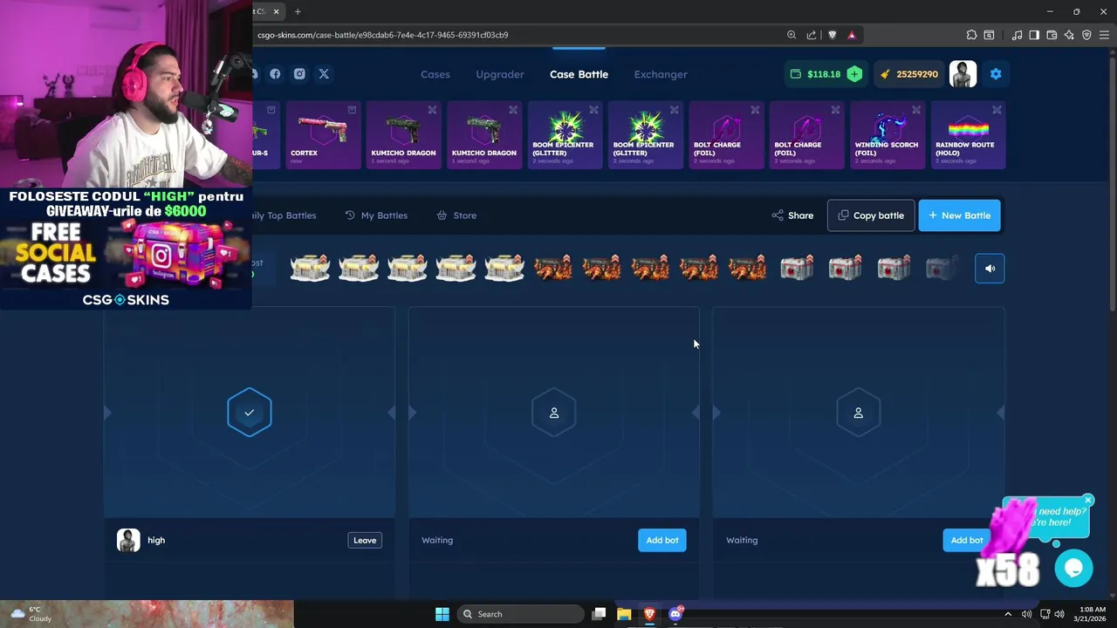The image size is (1117, 628).
Task: Go to the Upgrader tab
Action: tap(500, 74)
